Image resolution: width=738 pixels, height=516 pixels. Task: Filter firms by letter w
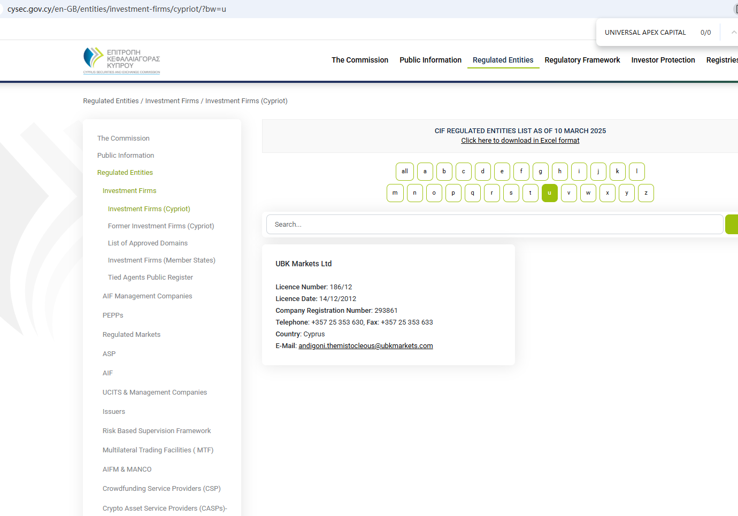[x=588, y=193]
